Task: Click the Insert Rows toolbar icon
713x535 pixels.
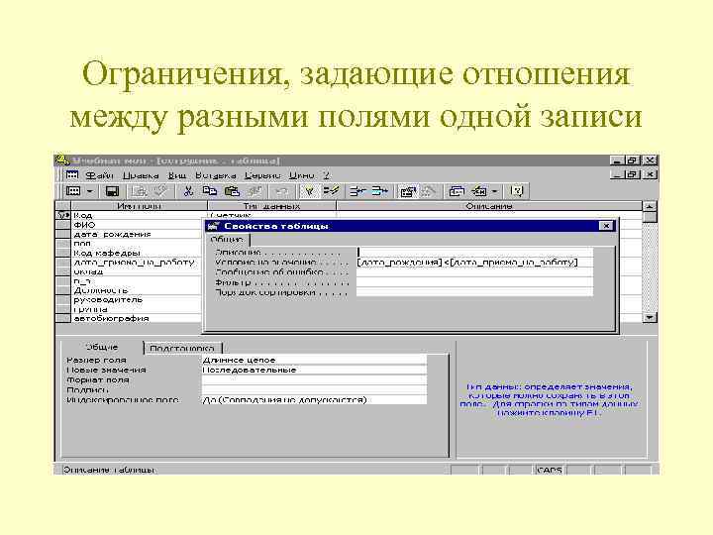Action: pyautogui.click(x=357, y=191)
